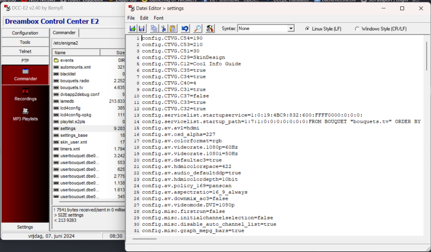The image size is (431, 252).
Task: Click the Telnet button in sidebar
Action: [25, 51]
